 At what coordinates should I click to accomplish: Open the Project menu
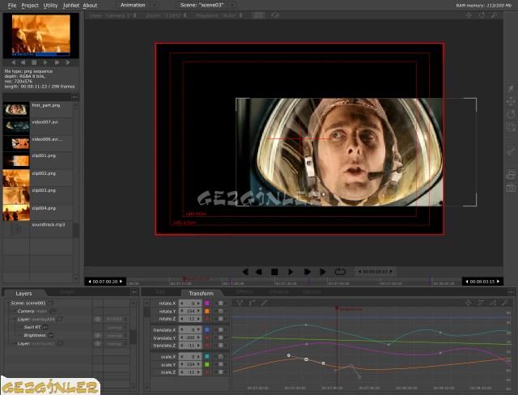click(x=30, y=6)
